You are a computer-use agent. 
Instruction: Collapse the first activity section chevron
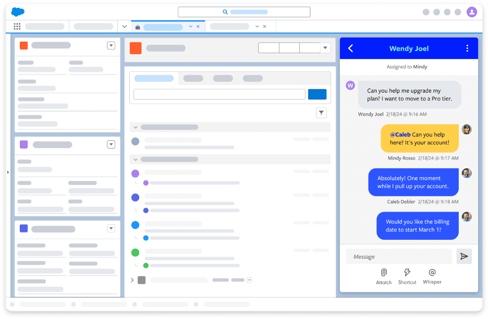click(x=136, y=127)
